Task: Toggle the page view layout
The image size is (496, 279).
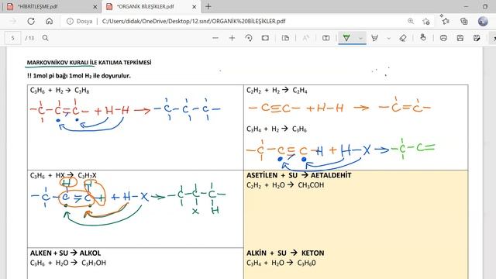Action: pyautogui.click(x=285, y=38)
